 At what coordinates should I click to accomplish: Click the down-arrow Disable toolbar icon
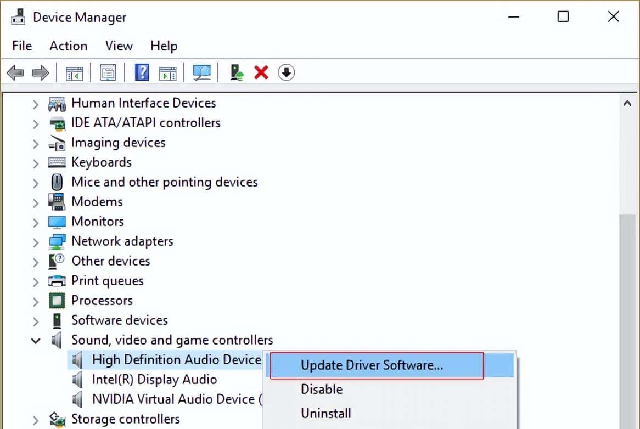[x=286, y=72]
